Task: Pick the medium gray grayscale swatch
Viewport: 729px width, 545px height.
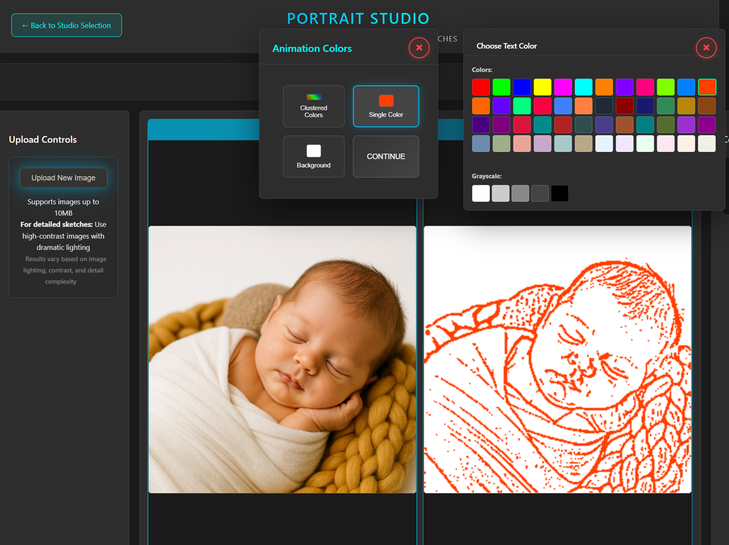Action: point(520,193)
